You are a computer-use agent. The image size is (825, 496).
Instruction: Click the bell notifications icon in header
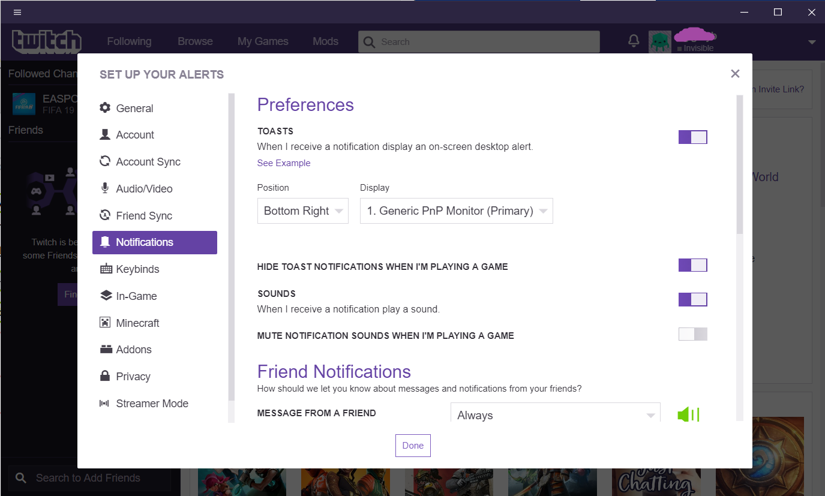pos(634,41)
